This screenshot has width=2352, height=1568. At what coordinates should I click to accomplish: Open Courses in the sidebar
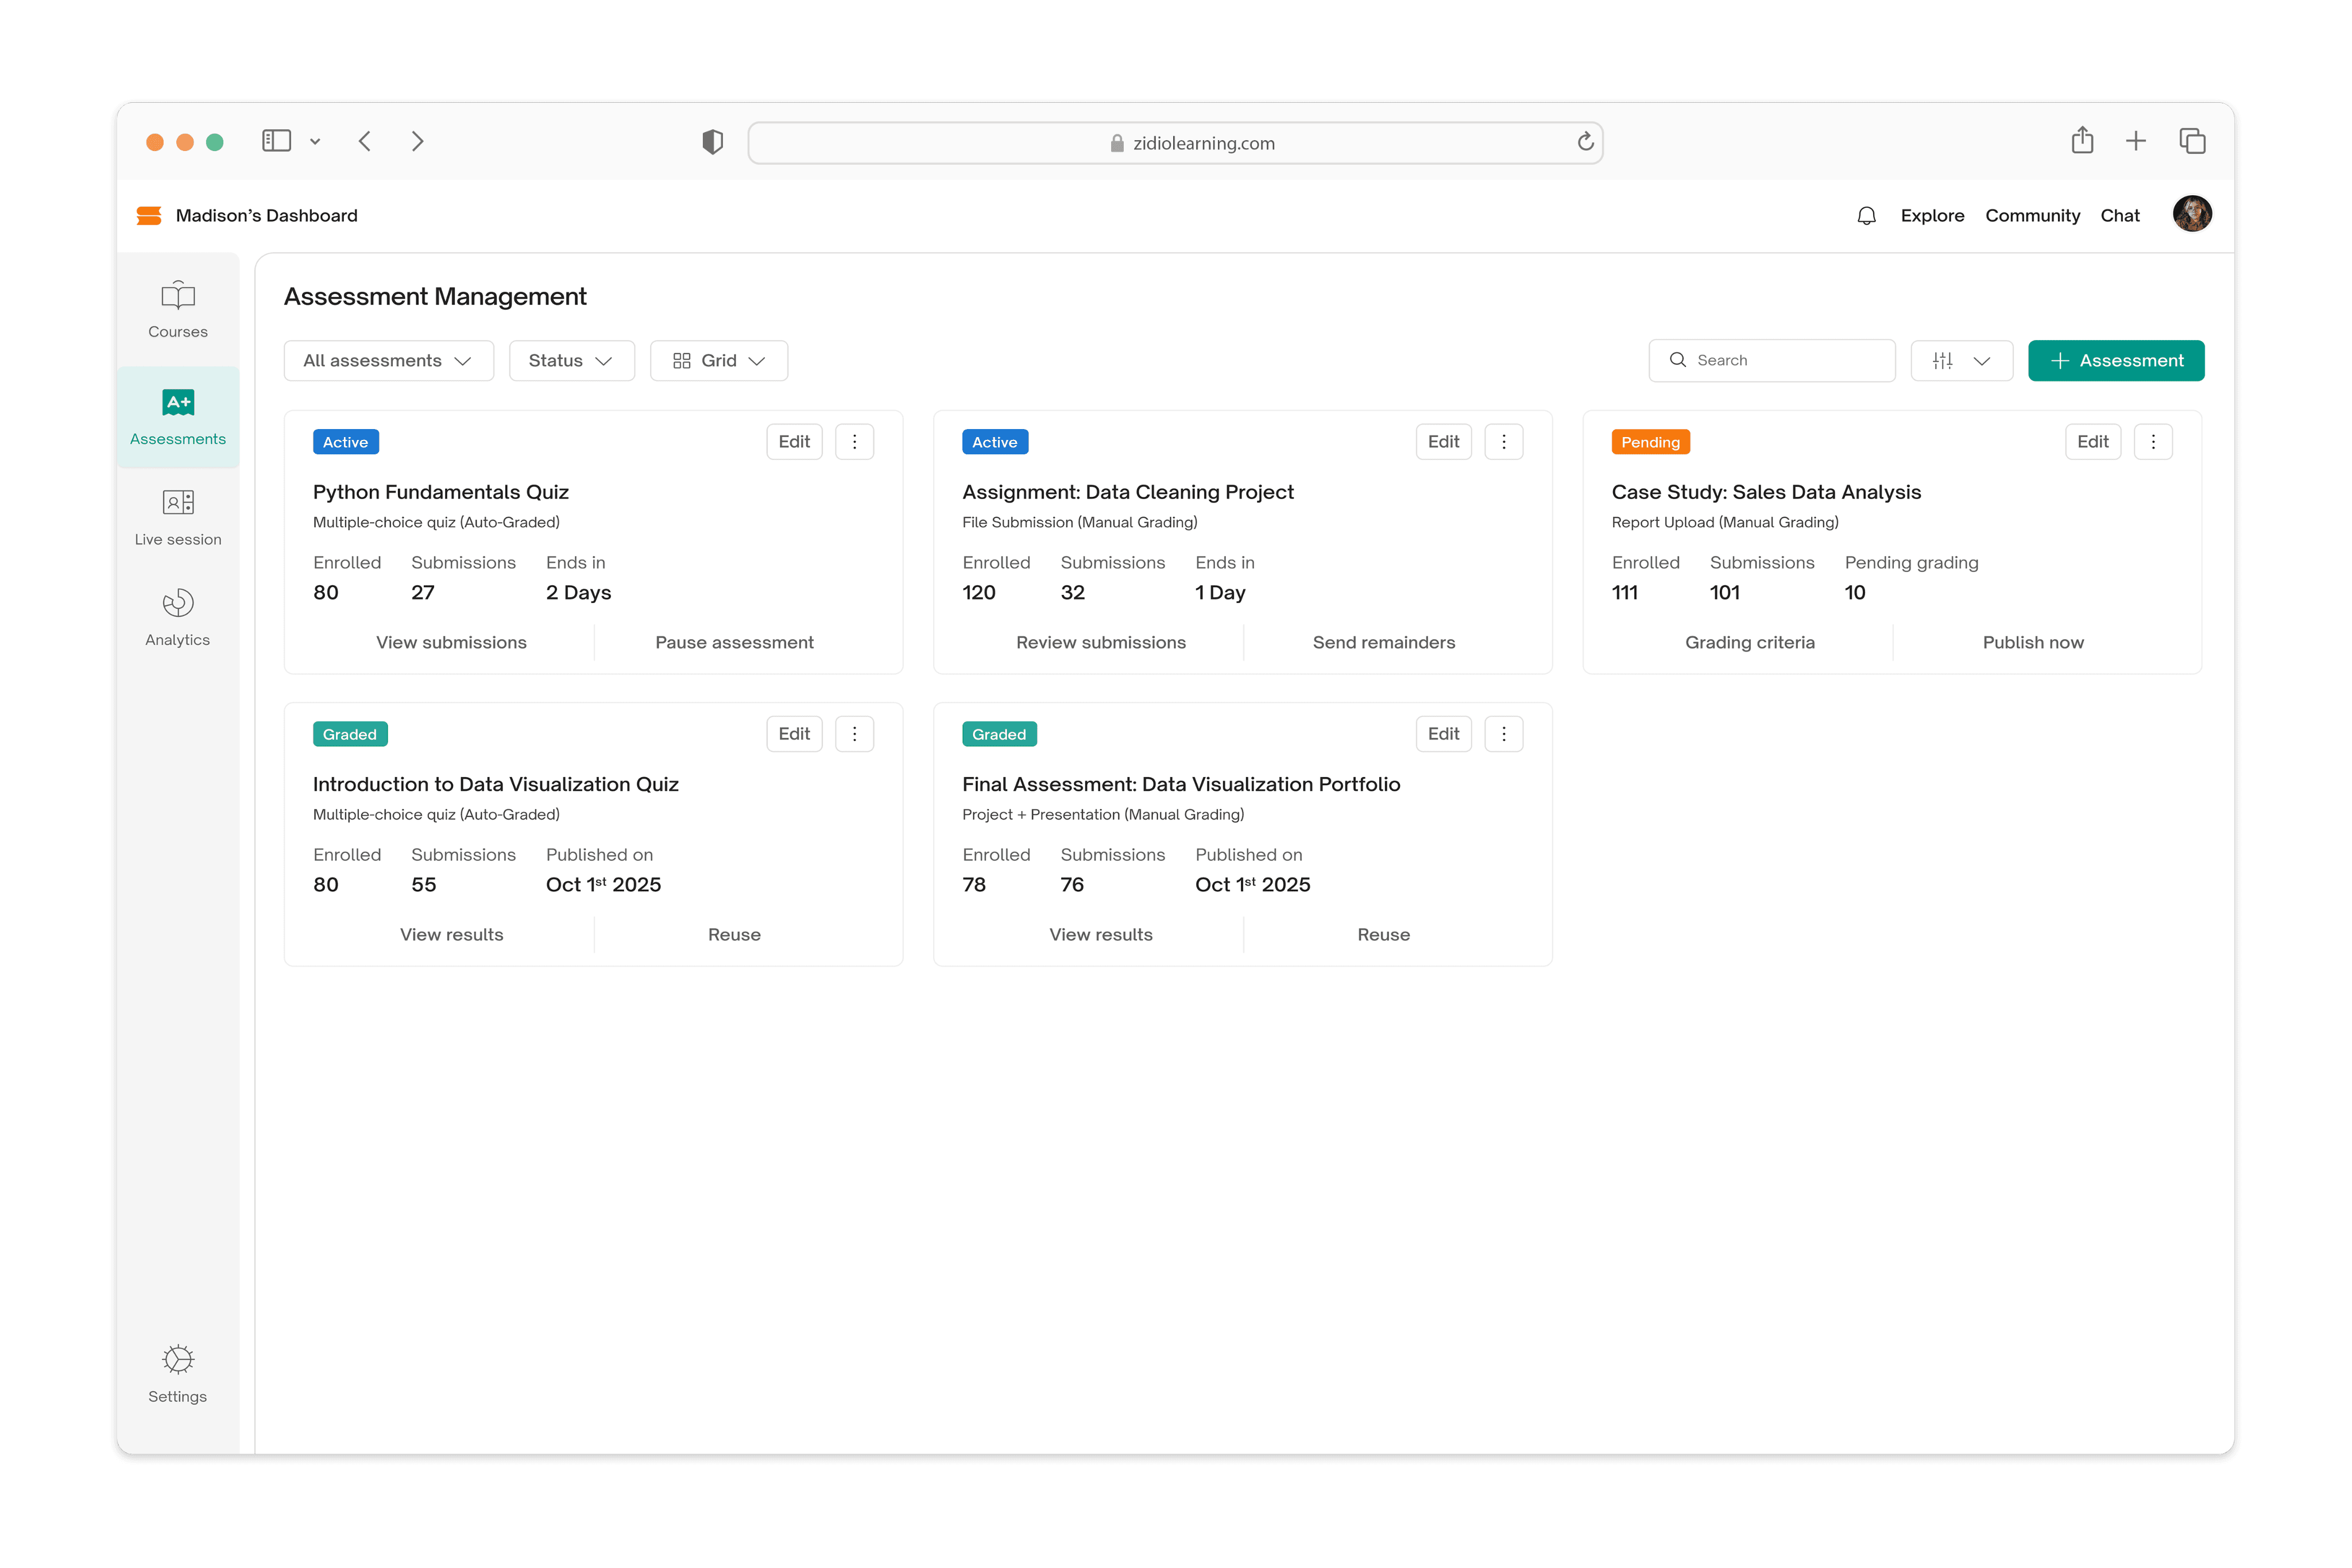tap(178, 310)
